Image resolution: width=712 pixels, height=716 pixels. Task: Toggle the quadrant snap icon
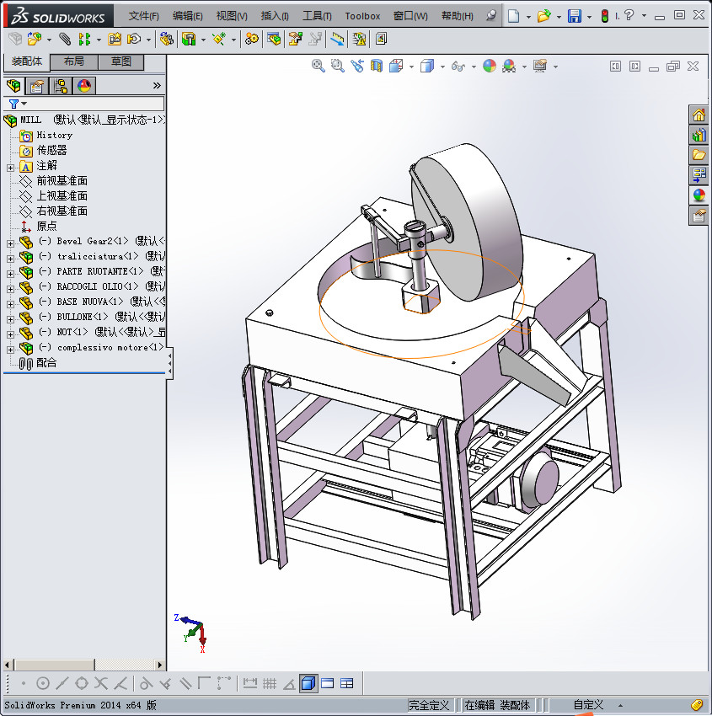point(81,683)
